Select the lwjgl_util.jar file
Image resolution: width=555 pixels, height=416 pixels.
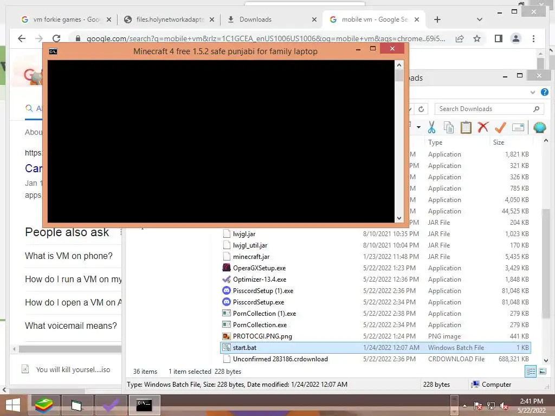(375, 245)
